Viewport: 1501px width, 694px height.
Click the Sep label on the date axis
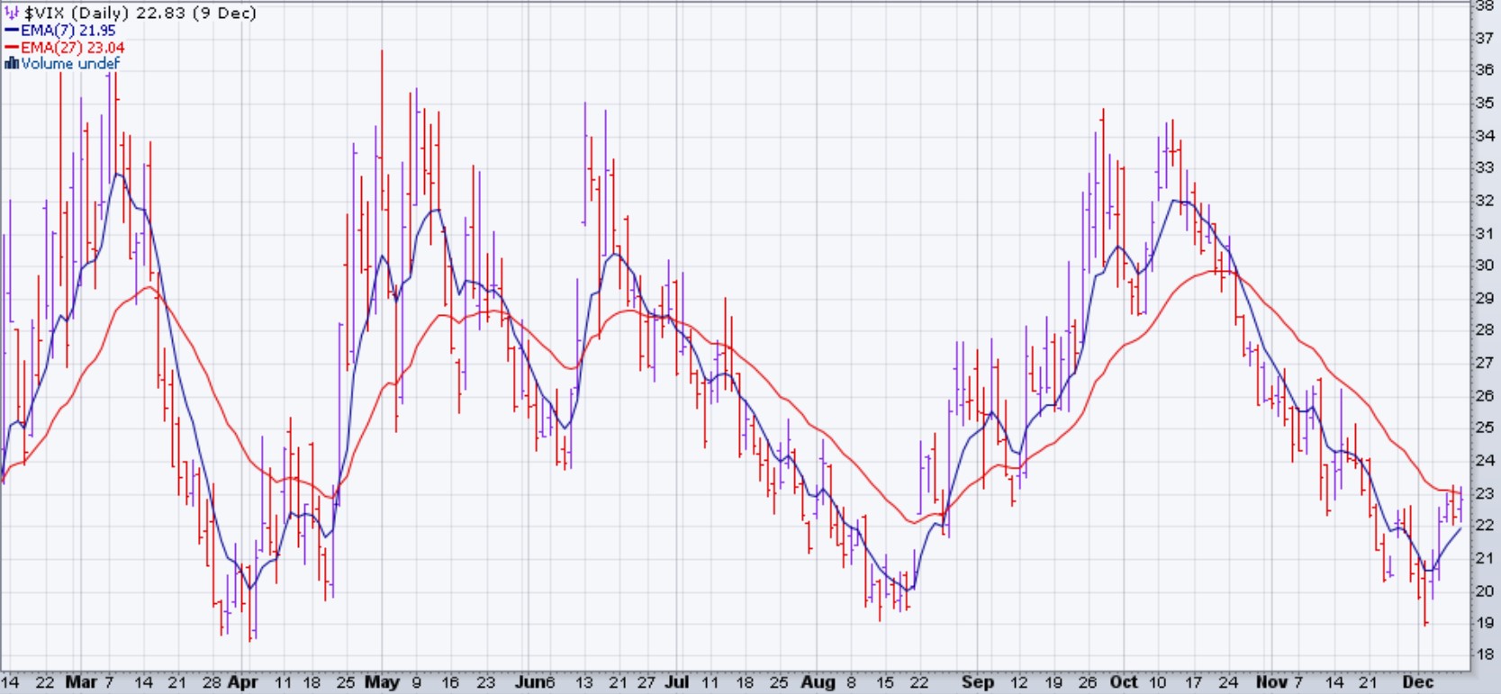tap(978, 682)
